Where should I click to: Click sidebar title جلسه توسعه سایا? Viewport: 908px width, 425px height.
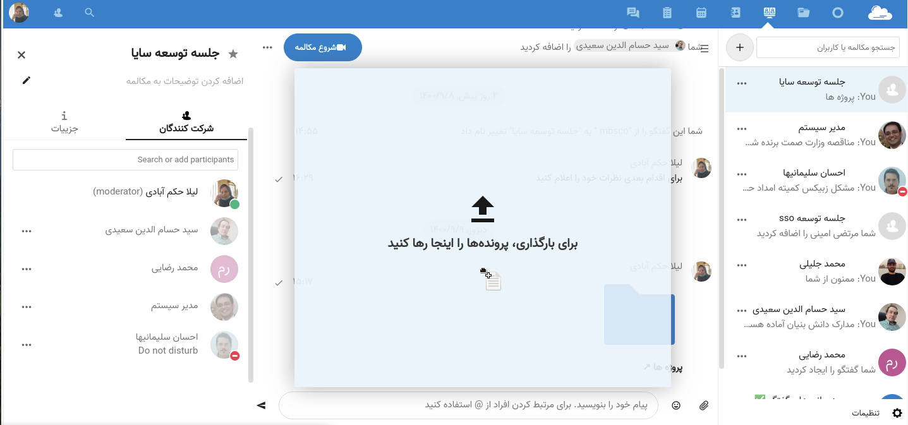point(175,54)
